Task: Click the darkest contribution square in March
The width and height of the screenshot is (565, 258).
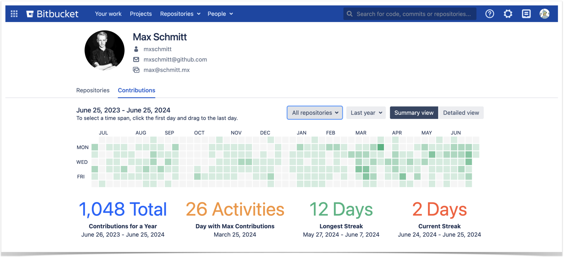Action: [x=381, y=147]
